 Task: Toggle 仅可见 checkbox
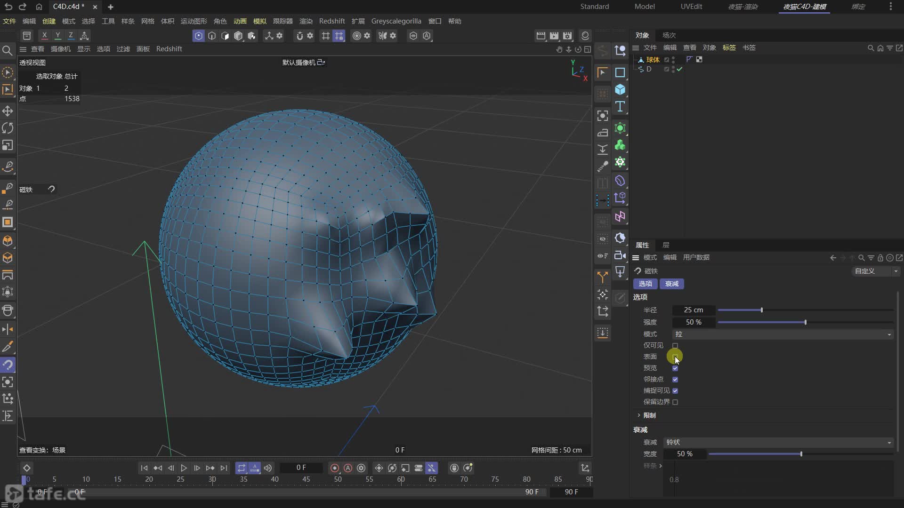click(675, 345)
